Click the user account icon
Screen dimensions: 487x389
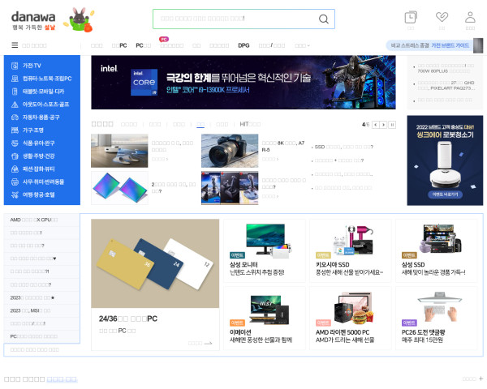click(x=470, y=17)
